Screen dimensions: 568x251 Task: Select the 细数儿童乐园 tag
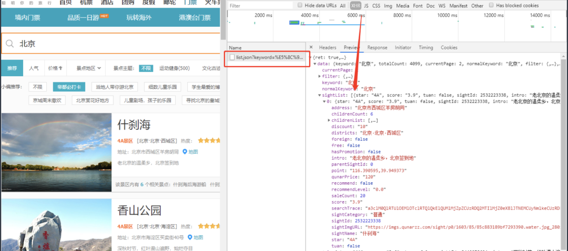coord(163,87)
